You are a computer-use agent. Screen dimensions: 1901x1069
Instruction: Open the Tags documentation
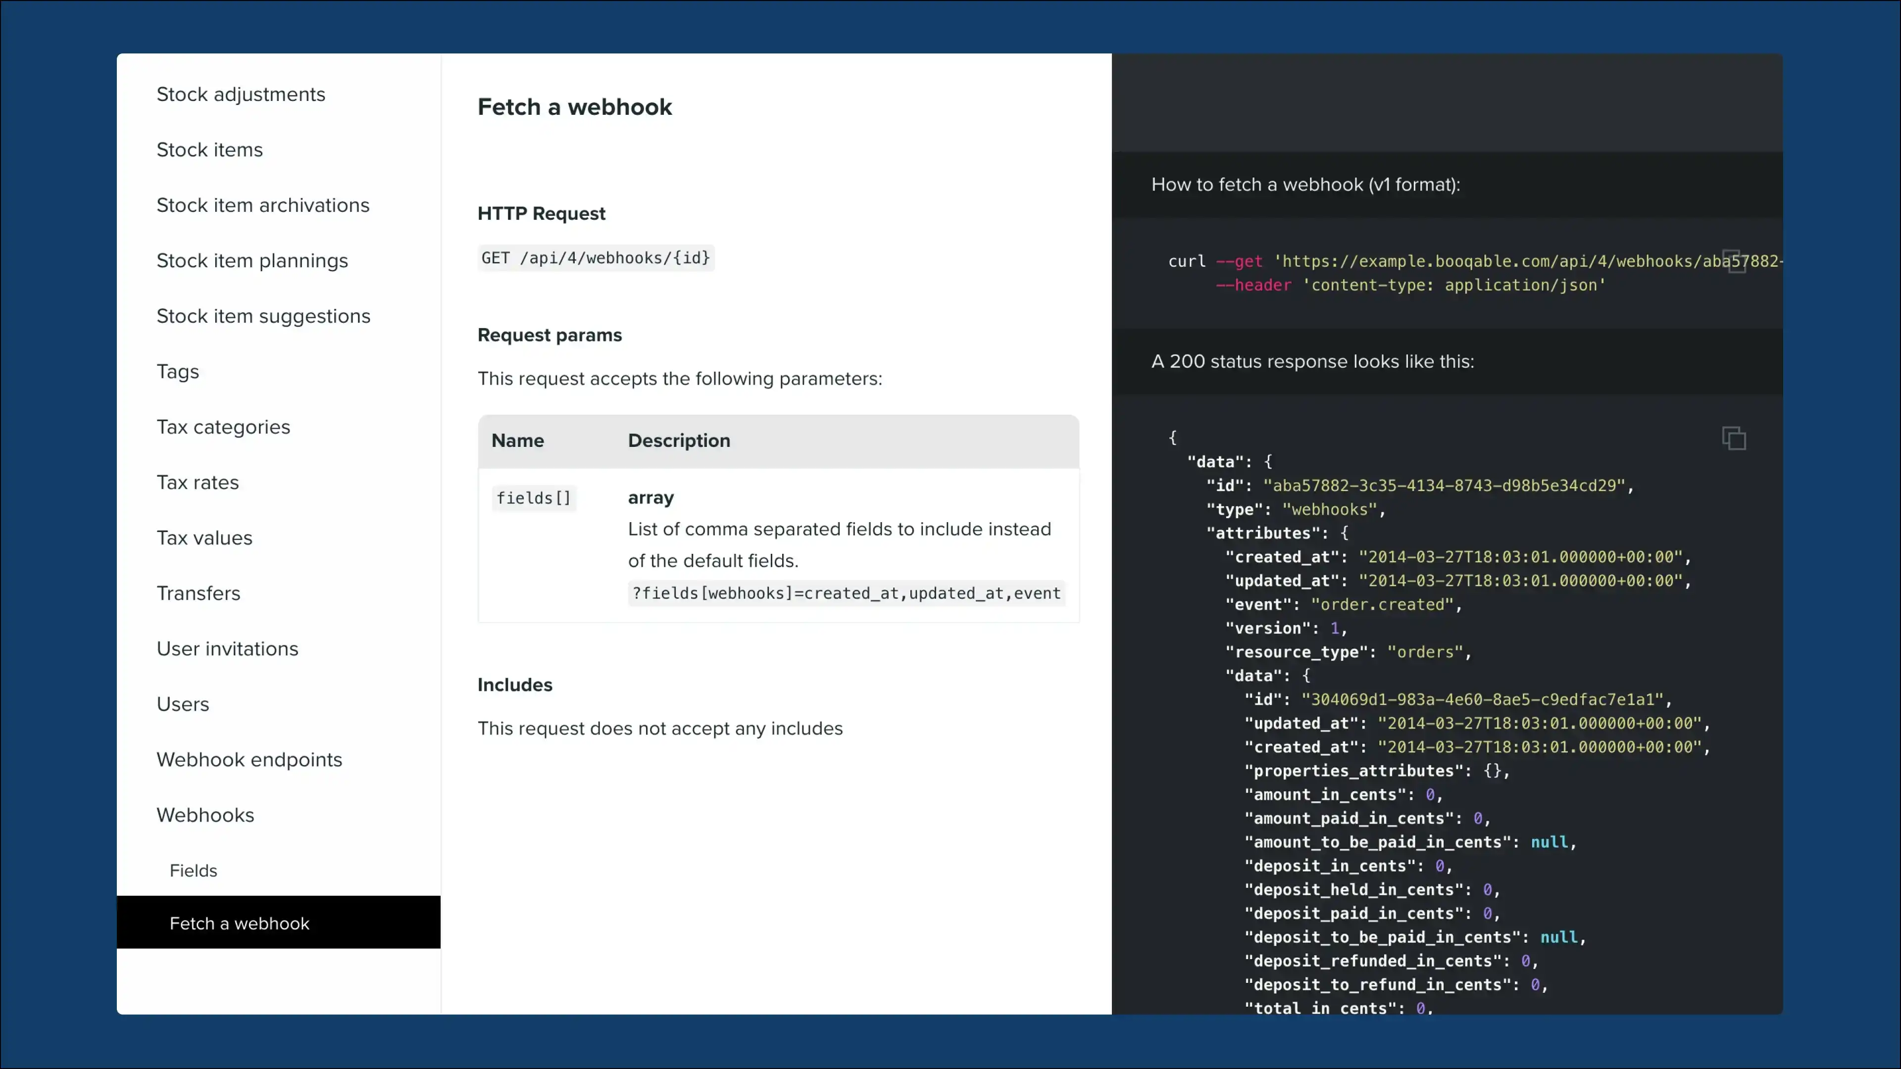(x=177, y=371)
